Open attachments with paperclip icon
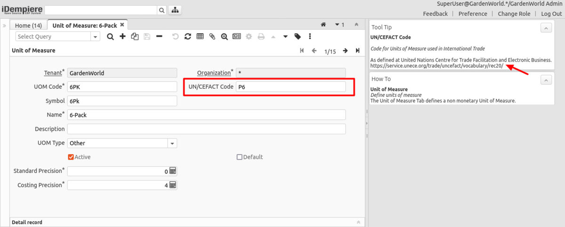The width and height of the screenshot is (565, 227). point(212,36)
